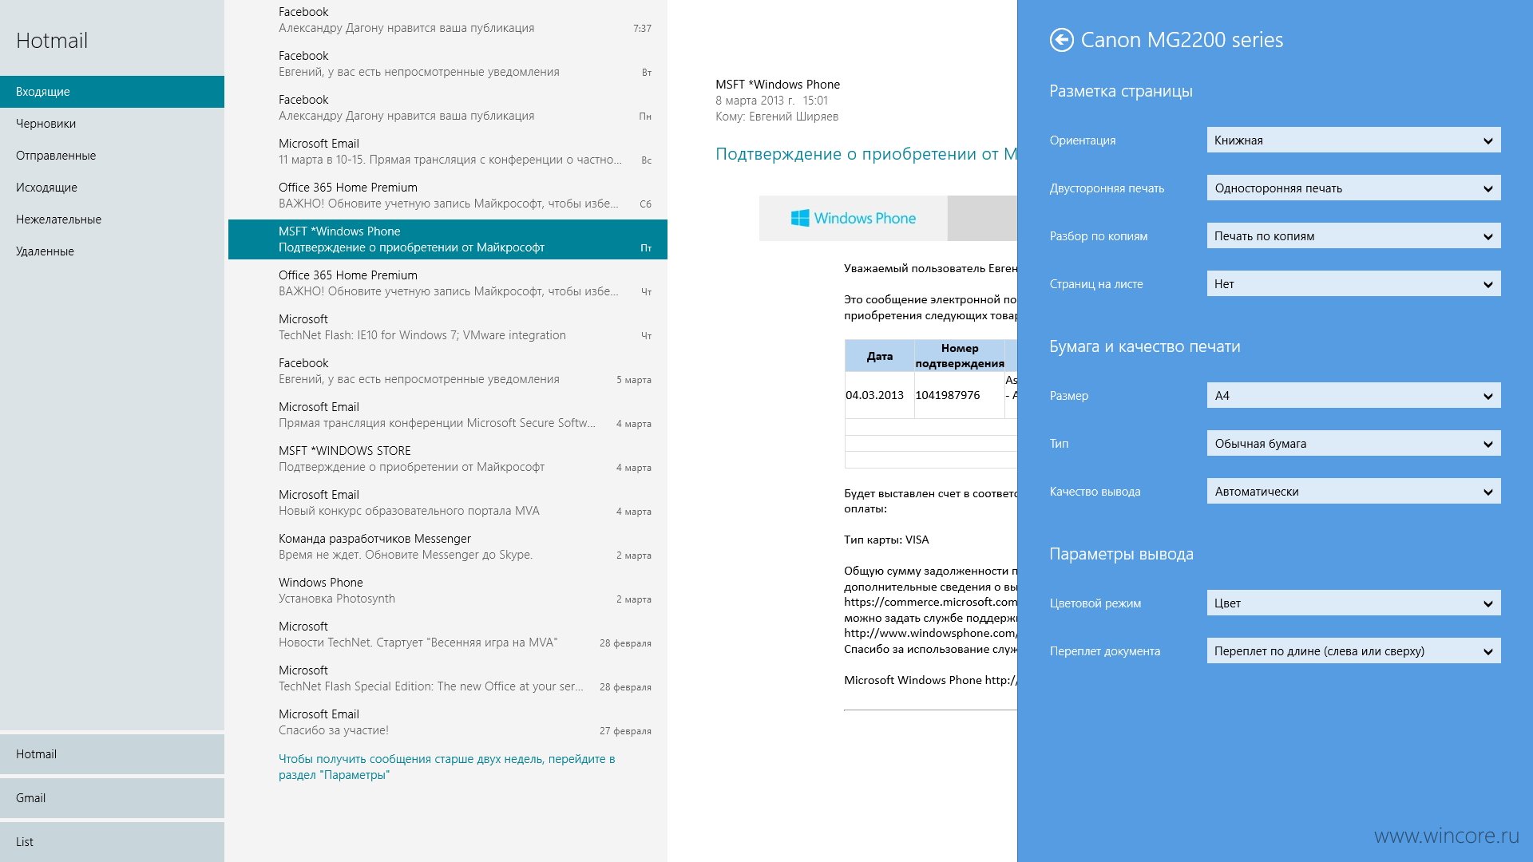Open TechNet Flash Special Edition email

(448, 678)
